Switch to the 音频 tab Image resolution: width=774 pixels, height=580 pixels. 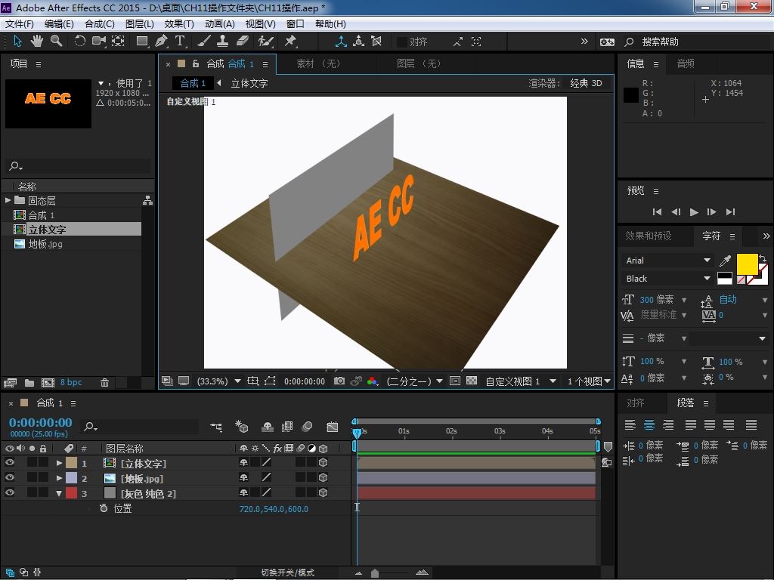click(685, 63)
